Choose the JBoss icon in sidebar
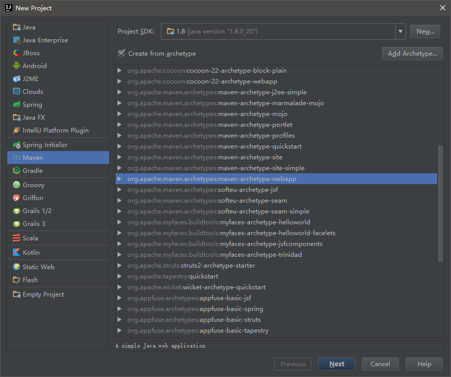 [x=16, y=53]
